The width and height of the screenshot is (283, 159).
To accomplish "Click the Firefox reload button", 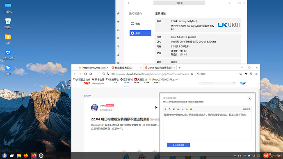I will (x=85, y=74).
